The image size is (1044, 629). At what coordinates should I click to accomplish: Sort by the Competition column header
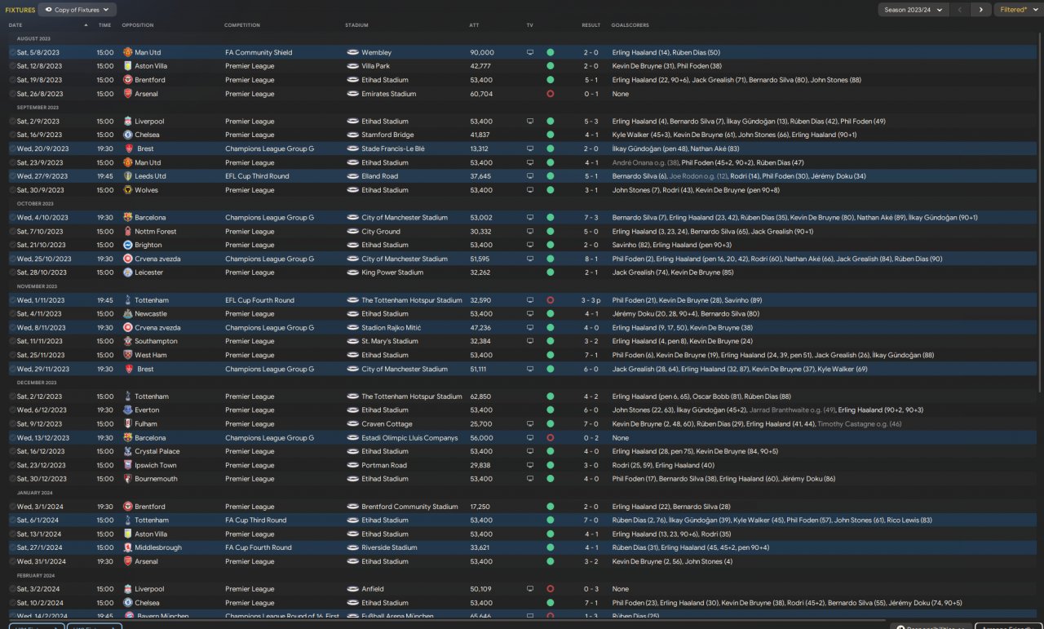click(x=242, y=25)
